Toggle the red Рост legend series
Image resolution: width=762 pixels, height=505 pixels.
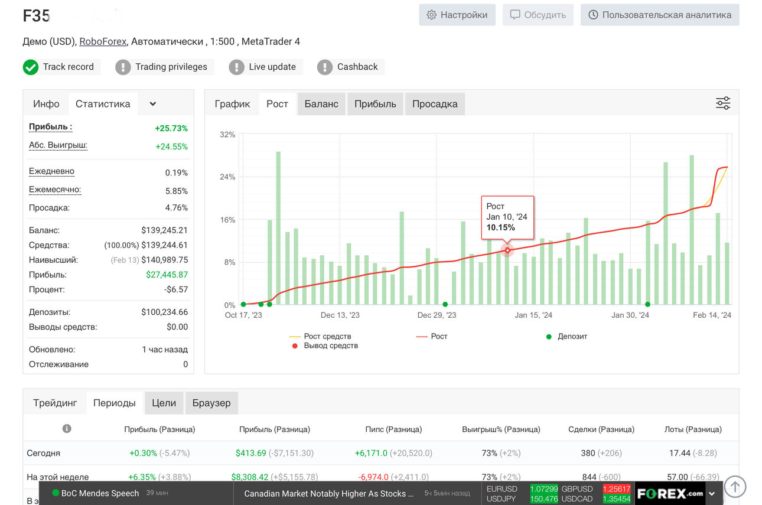click(432, 336)
